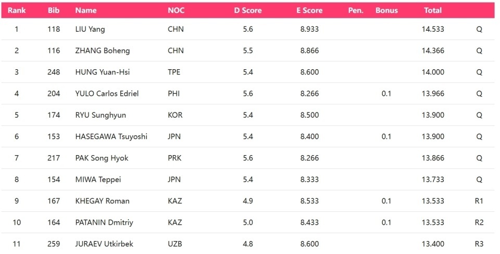Click the Total column header

click(433, 10)
